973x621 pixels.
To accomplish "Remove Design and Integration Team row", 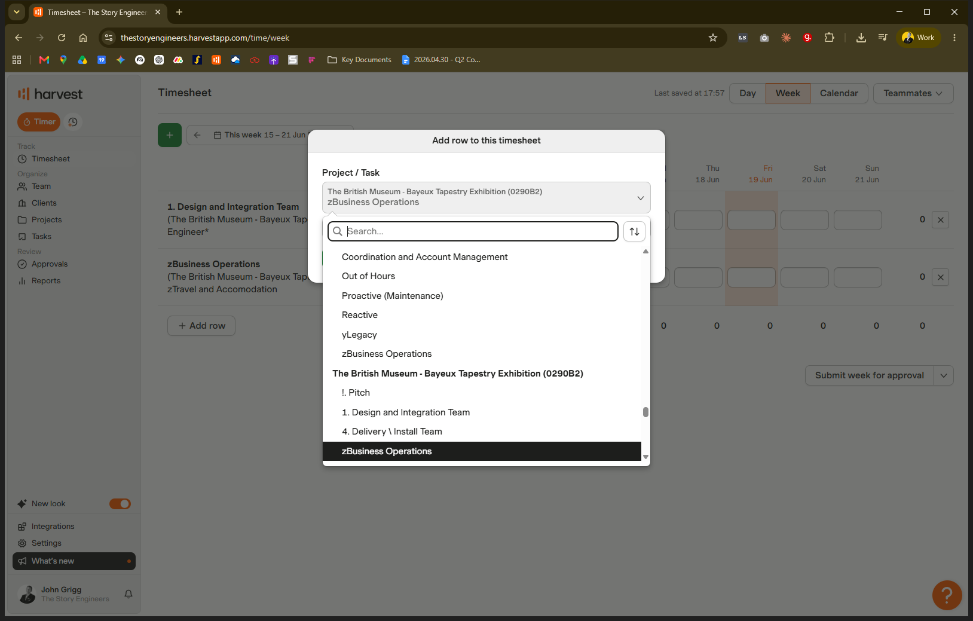I will pos(940,220).
